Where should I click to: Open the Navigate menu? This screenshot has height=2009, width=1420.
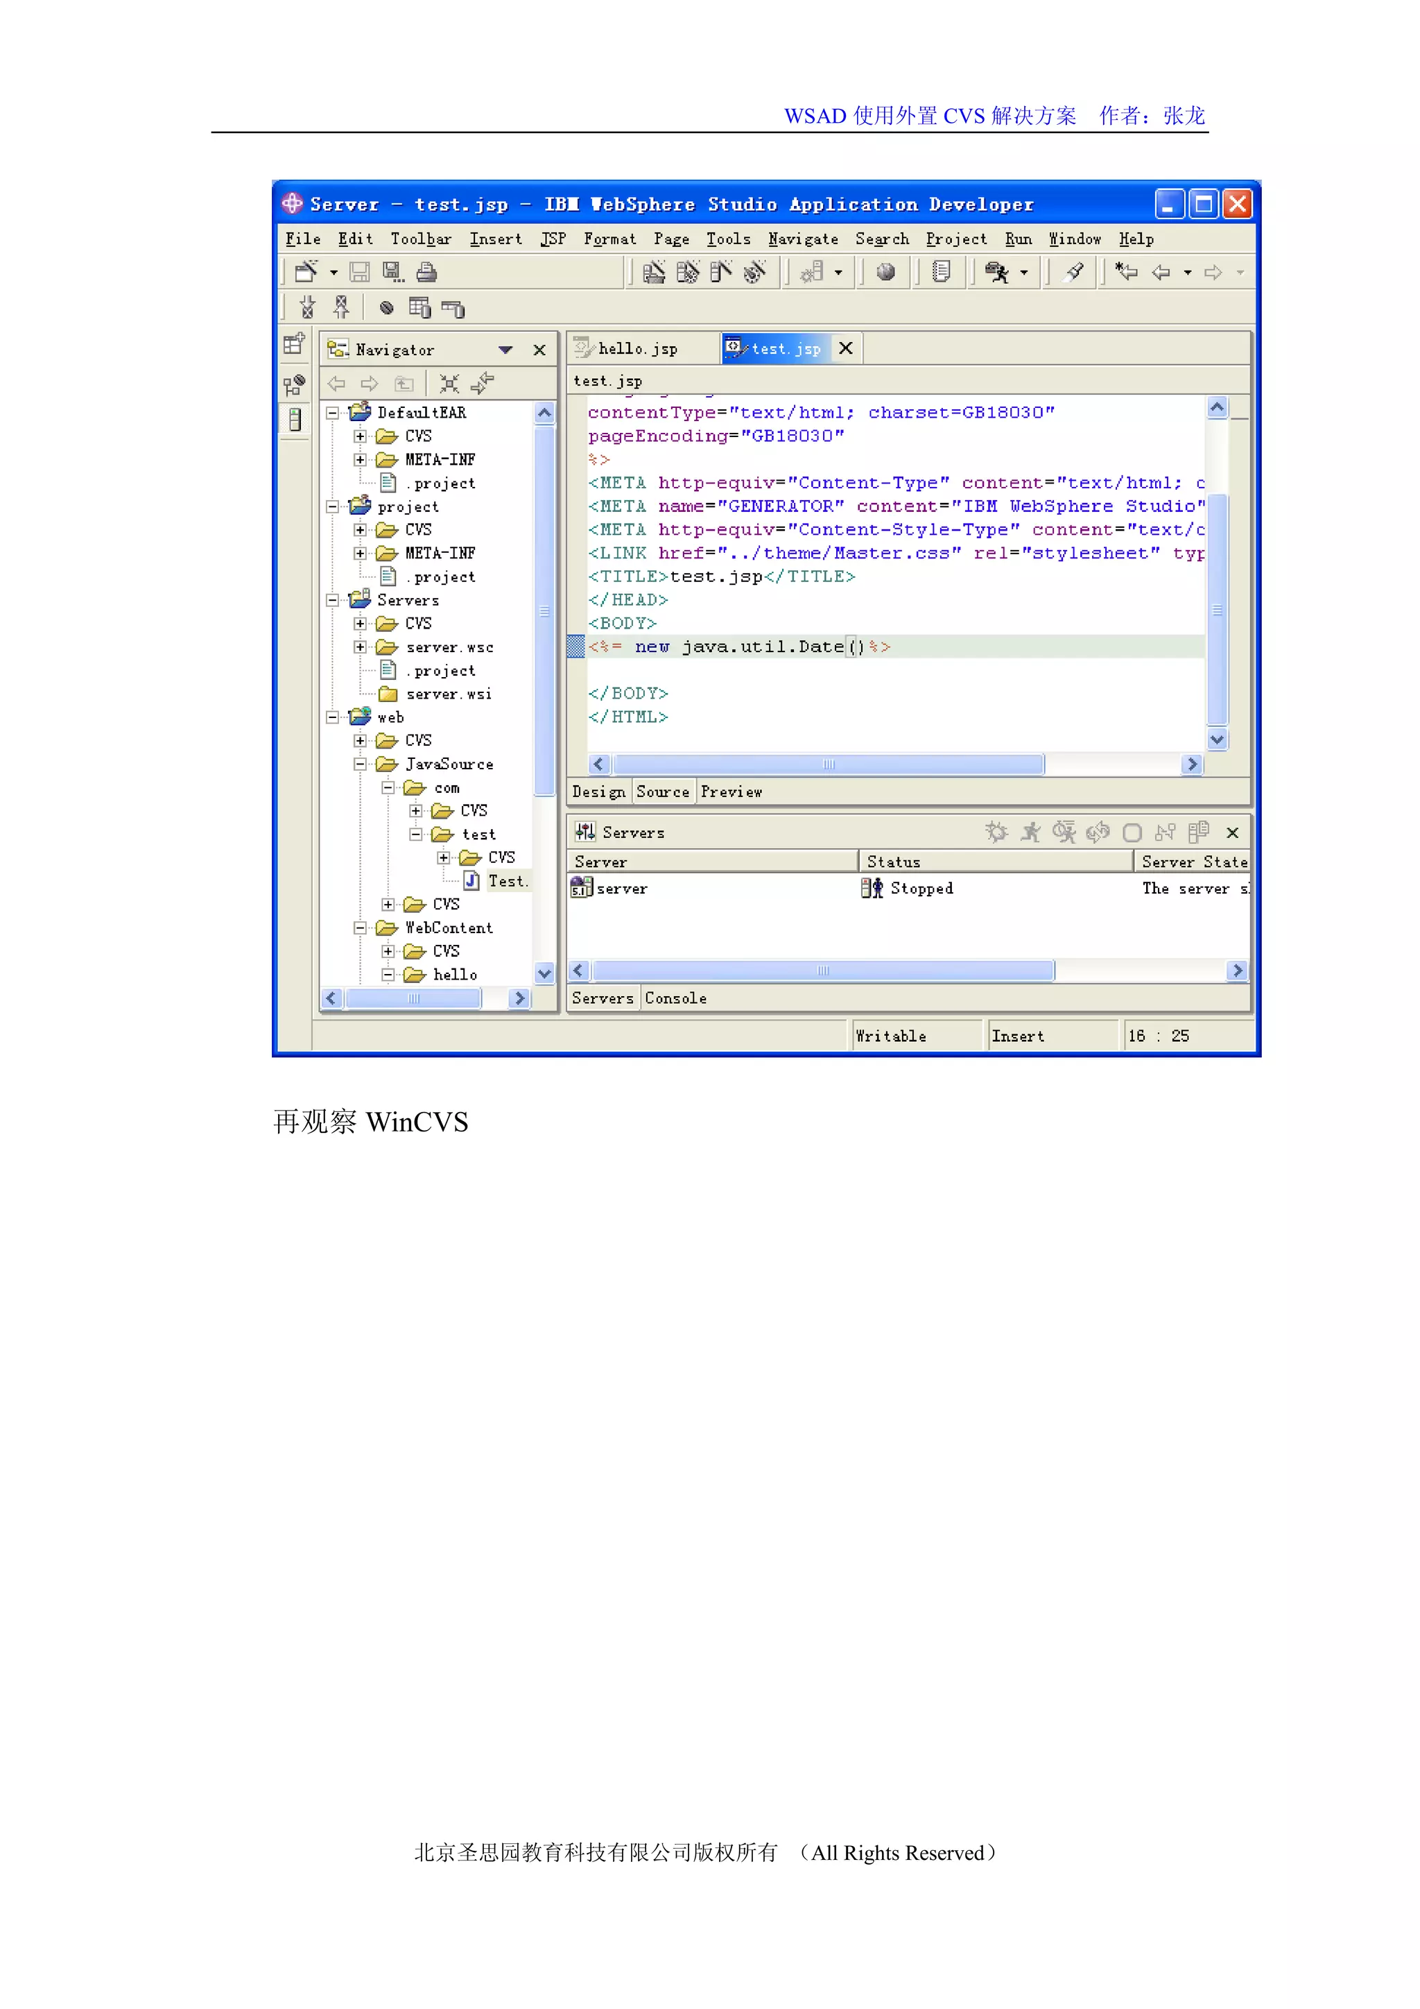click(x=803, y=239)
